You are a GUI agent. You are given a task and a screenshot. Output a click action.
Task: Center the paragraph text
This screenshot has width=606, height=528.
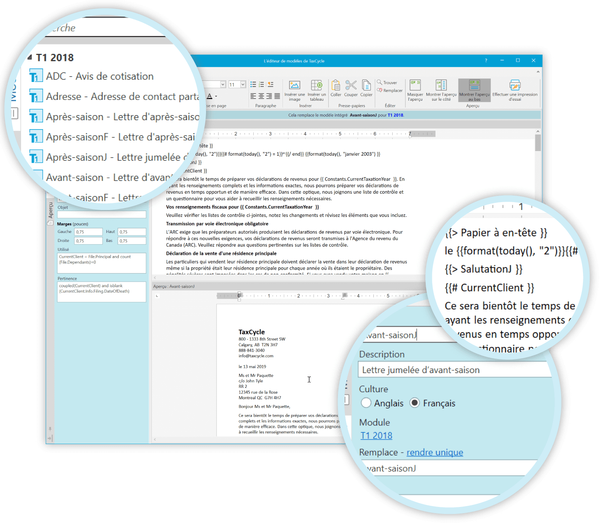261,96
